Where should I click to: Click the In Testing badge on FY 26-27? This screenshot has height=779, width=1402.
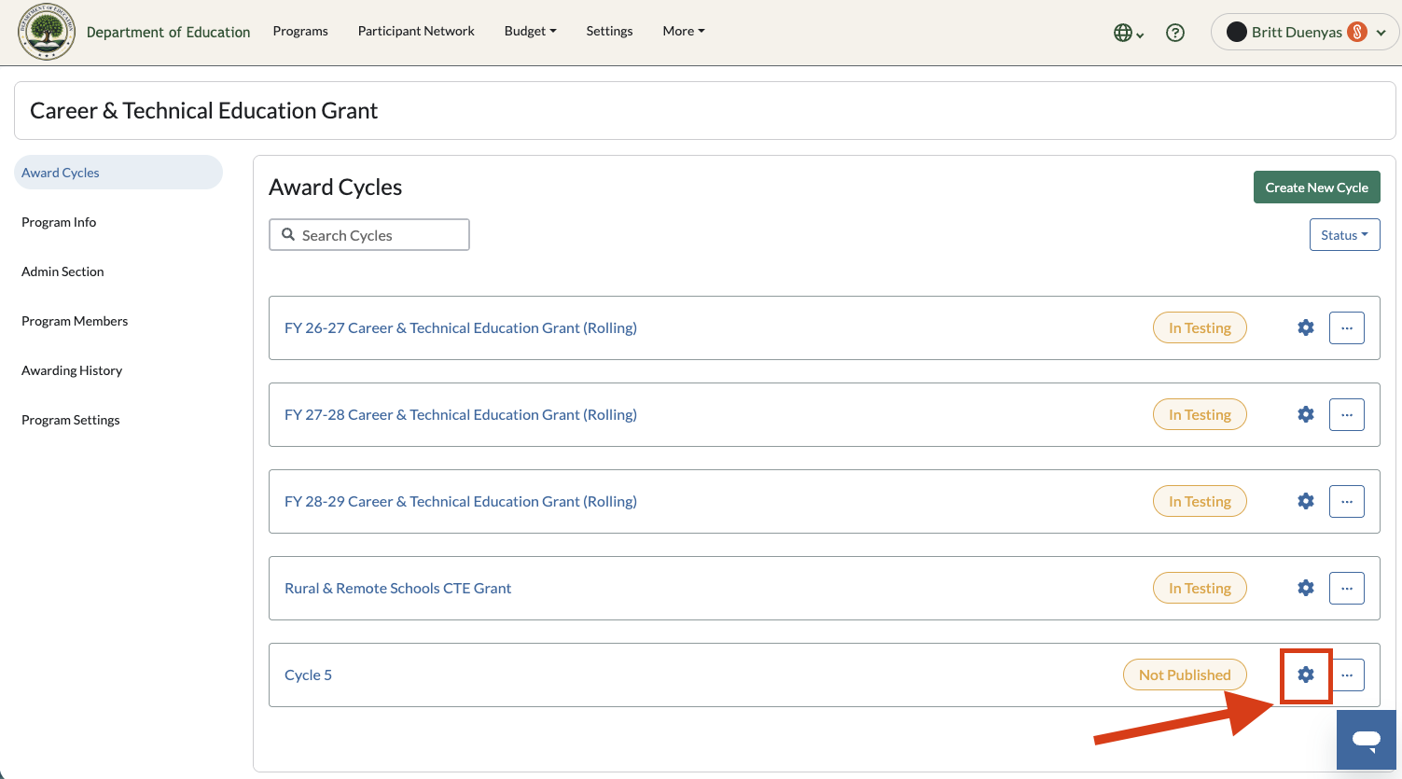[x=1200, y=327]
